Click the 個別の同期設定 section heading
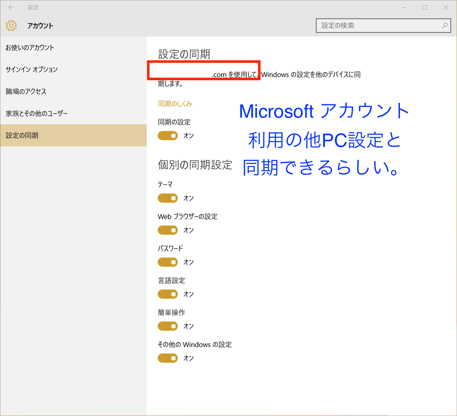 pos(195,165)
